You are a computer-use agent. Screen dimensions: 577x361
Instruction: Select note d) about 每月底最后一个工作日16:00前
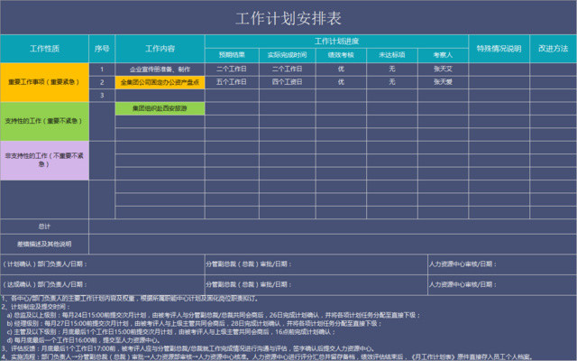pyautogui.click(x=84, y=340)
